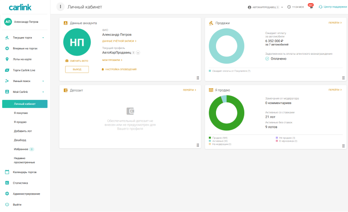Click the calendar icon Календарь торгов
Viewport: 348px width, 212px height.
(x=7, y=172)
